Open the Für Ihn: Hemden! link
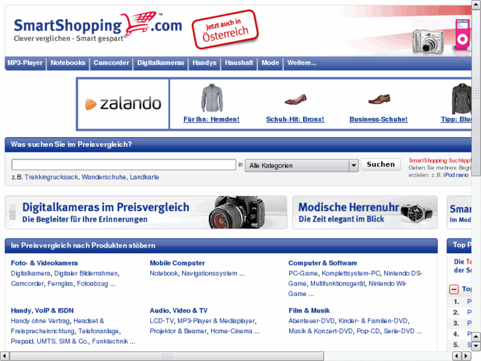 pos(211,119)
